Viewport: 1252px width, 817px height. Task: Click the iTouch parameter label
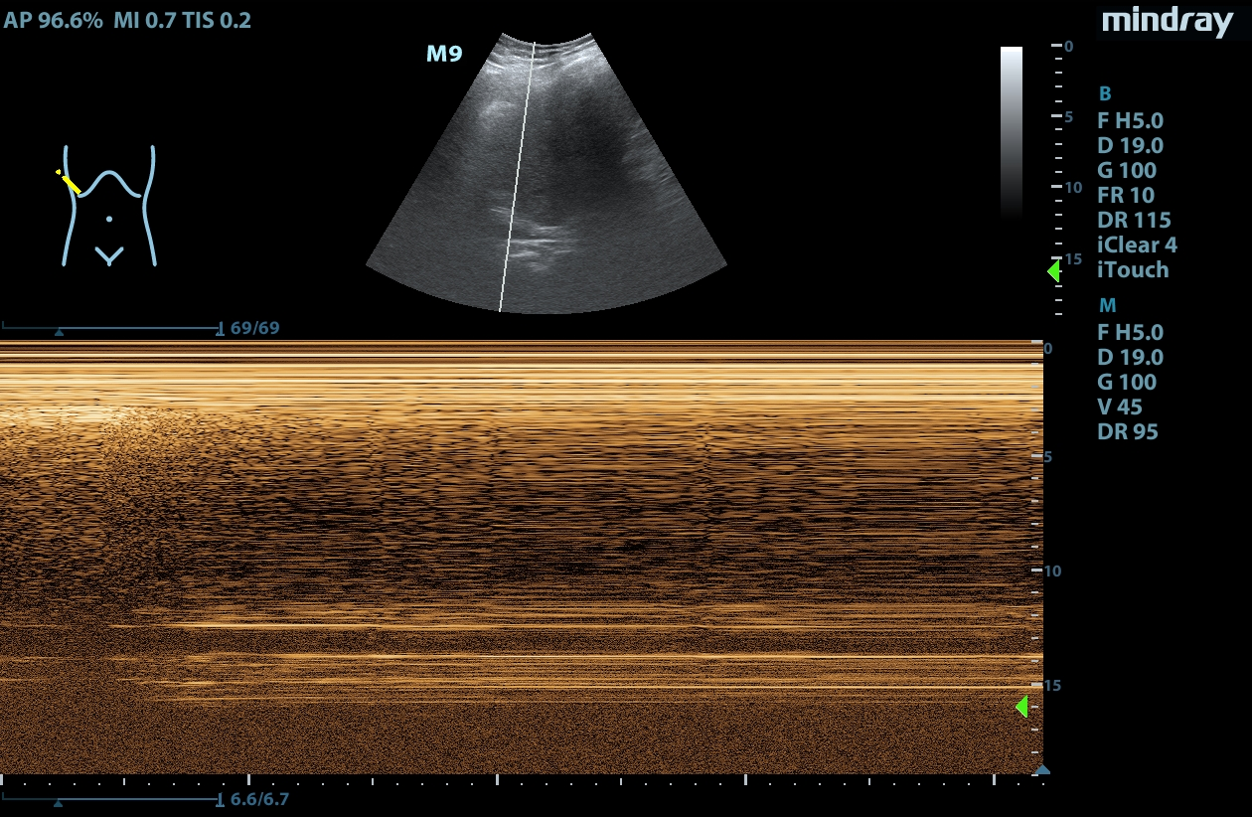point(1133,269)
